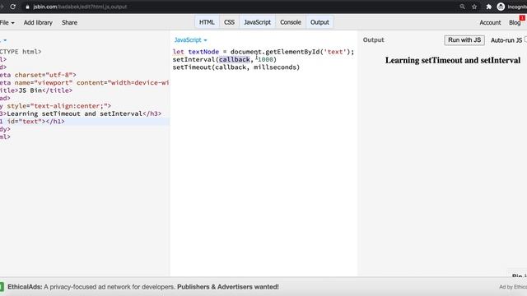Open the Share menu
The width and height of the screenshot is (527, 296).
point(69,22)
